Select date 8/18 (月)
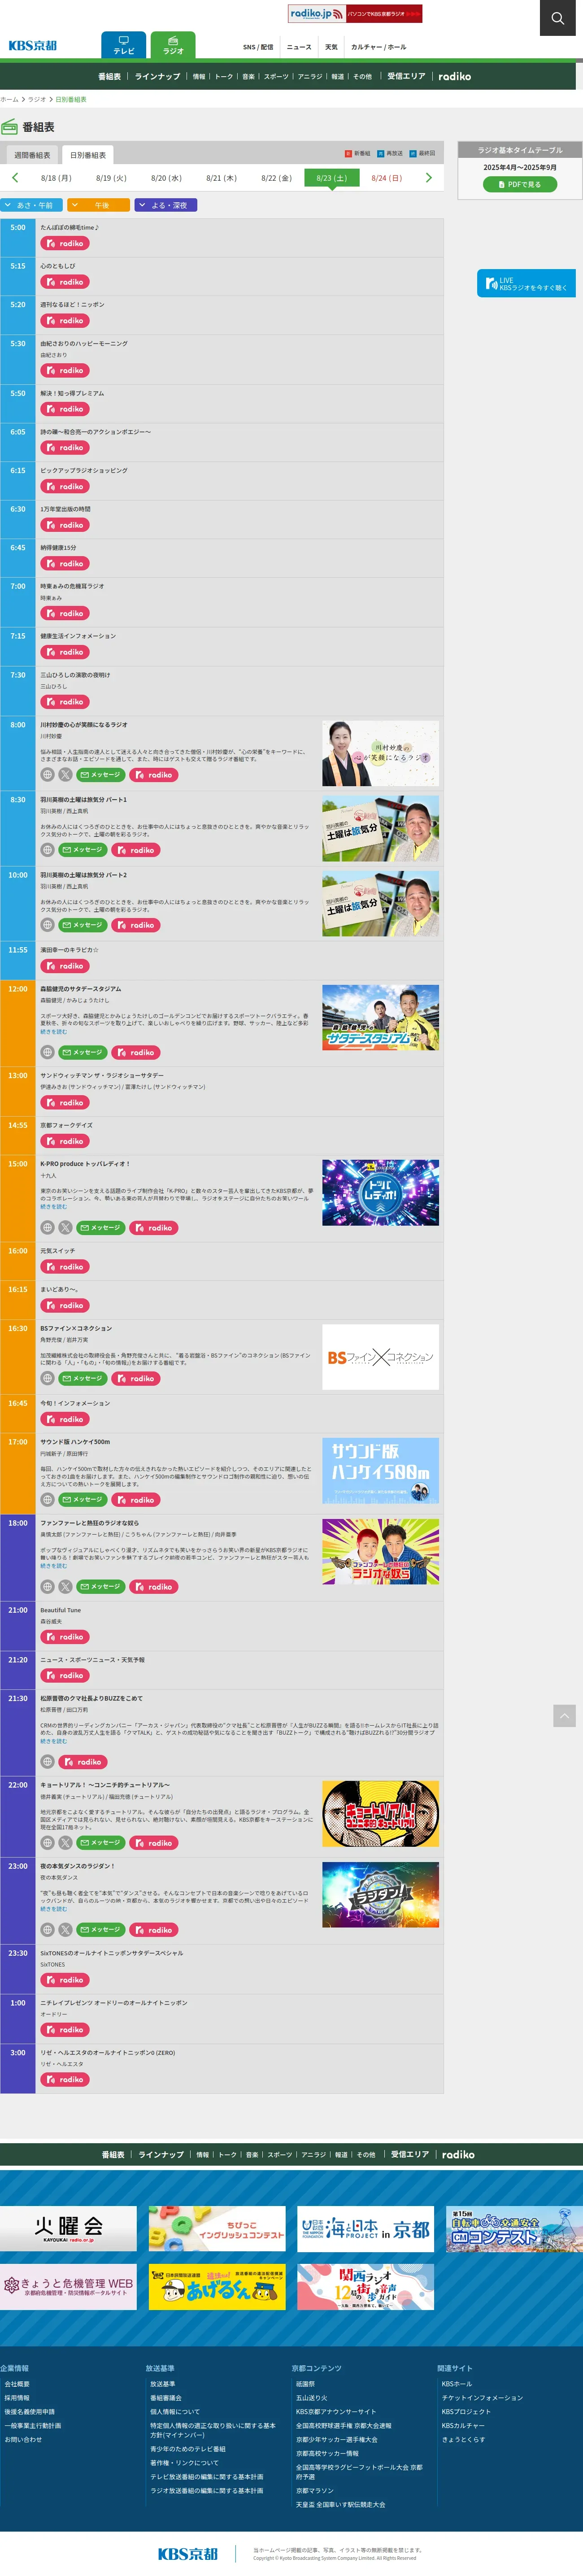 tap(56, 178)
